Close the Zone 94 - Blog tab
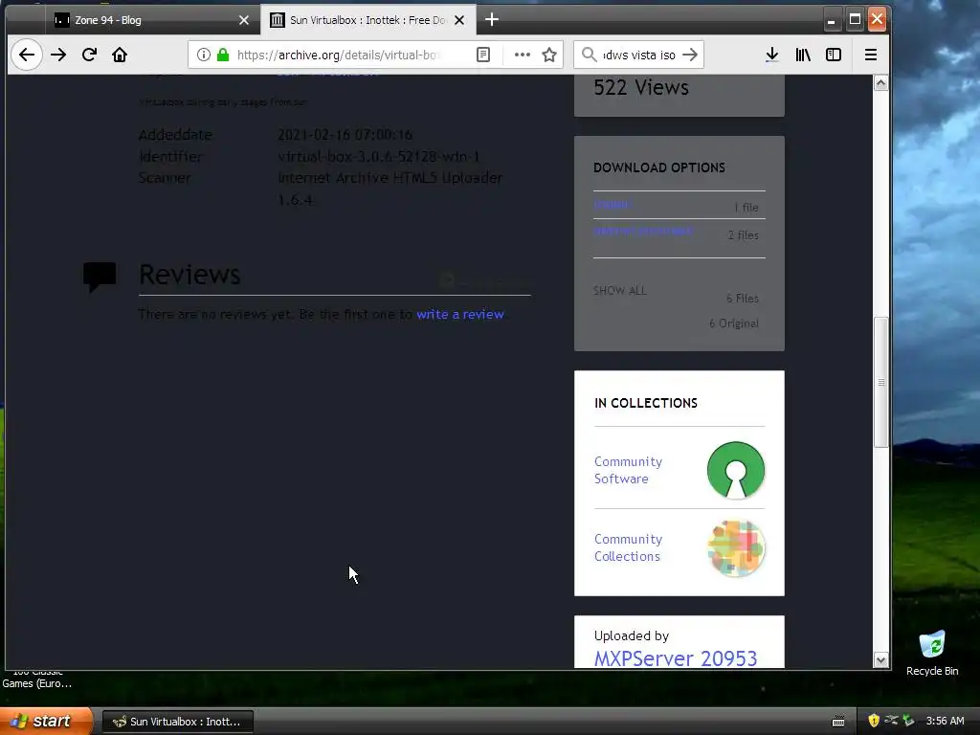The width and height of the screenshot is (980, 735). coord(244,20)
